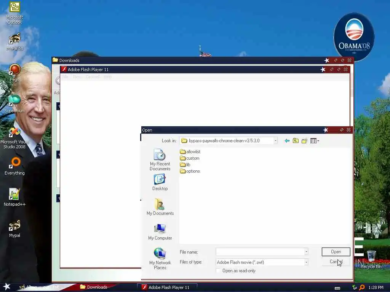Launch the Everything search shortcut

(x=14, y=167)
